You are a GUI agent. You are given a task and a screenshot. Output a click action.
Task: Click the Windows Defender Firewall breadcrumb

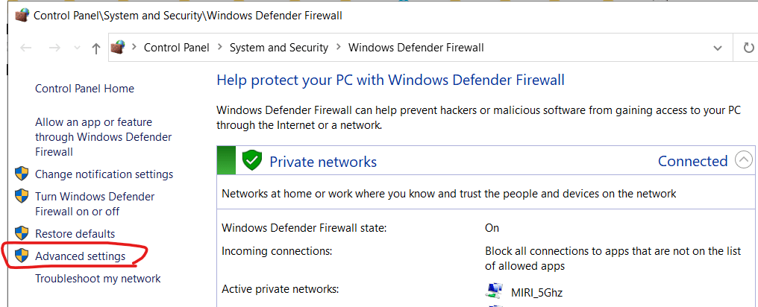click(416, 48)
